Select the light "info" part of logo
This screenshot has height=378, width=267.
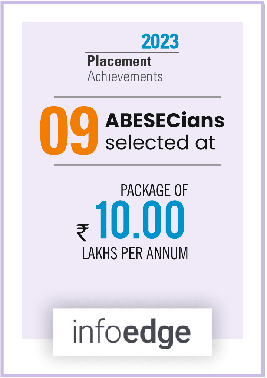pos(97,331)
